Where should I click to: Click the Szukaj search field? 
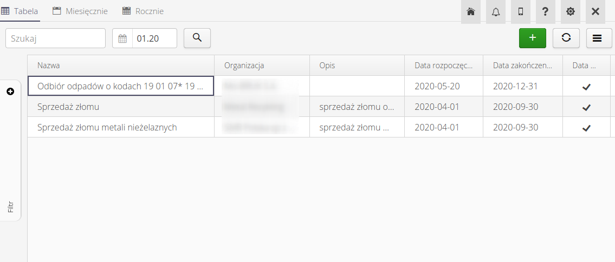[x=56, y=38]
